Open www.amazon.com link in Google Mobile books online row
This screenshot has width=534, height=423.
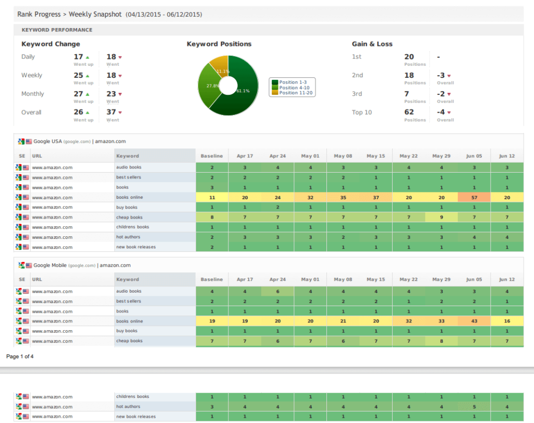coord(52,321)
